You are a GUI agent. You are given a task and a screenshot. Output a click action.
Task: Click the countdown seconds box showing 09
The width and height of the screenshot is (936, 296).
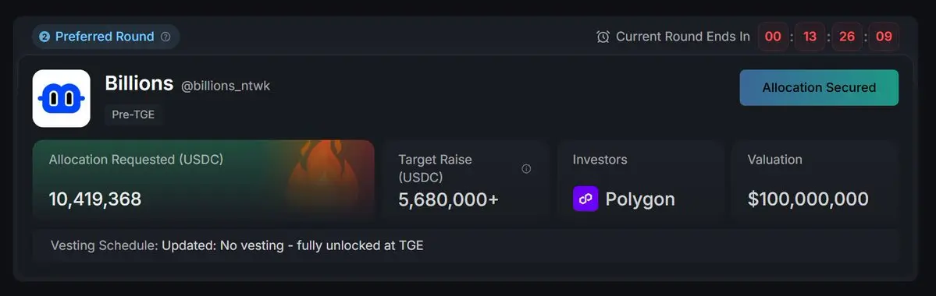pyautogui.click(x=884, y=37)
